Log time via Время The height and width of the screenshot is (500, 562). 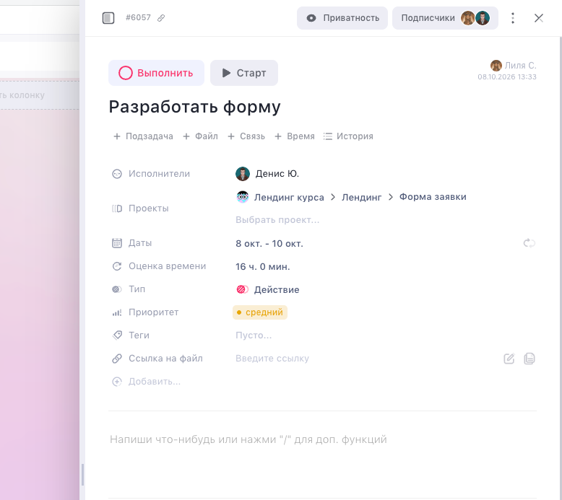pyautogui.click(x=295, y=136)
